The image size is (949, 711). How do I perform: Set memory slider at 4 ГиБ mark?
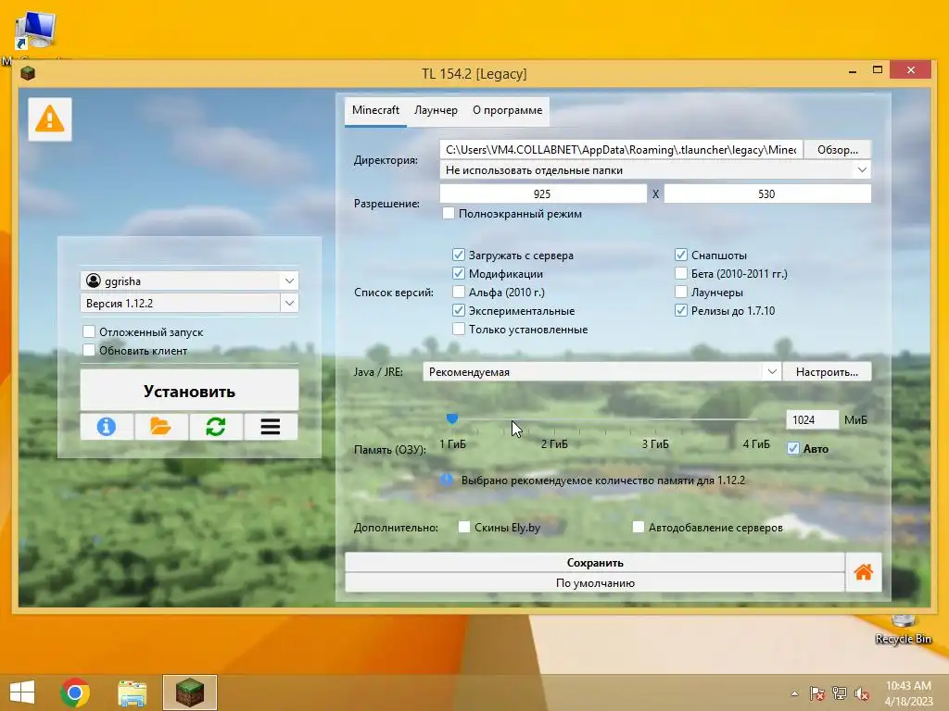(x=756, y=419)
